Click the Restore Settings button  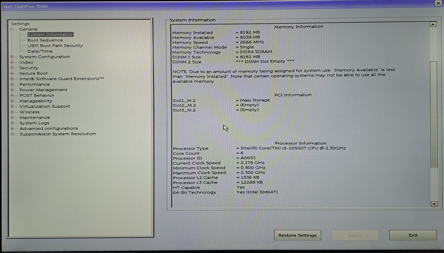tap(297, 235)
